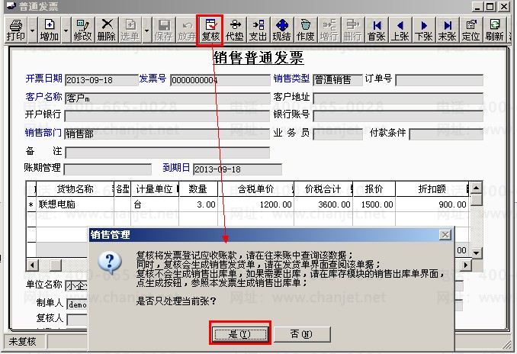Screen dimensions: 517x354
Task: Click the 刷新 refresh toolbar icon
Action: coord(495,30)
